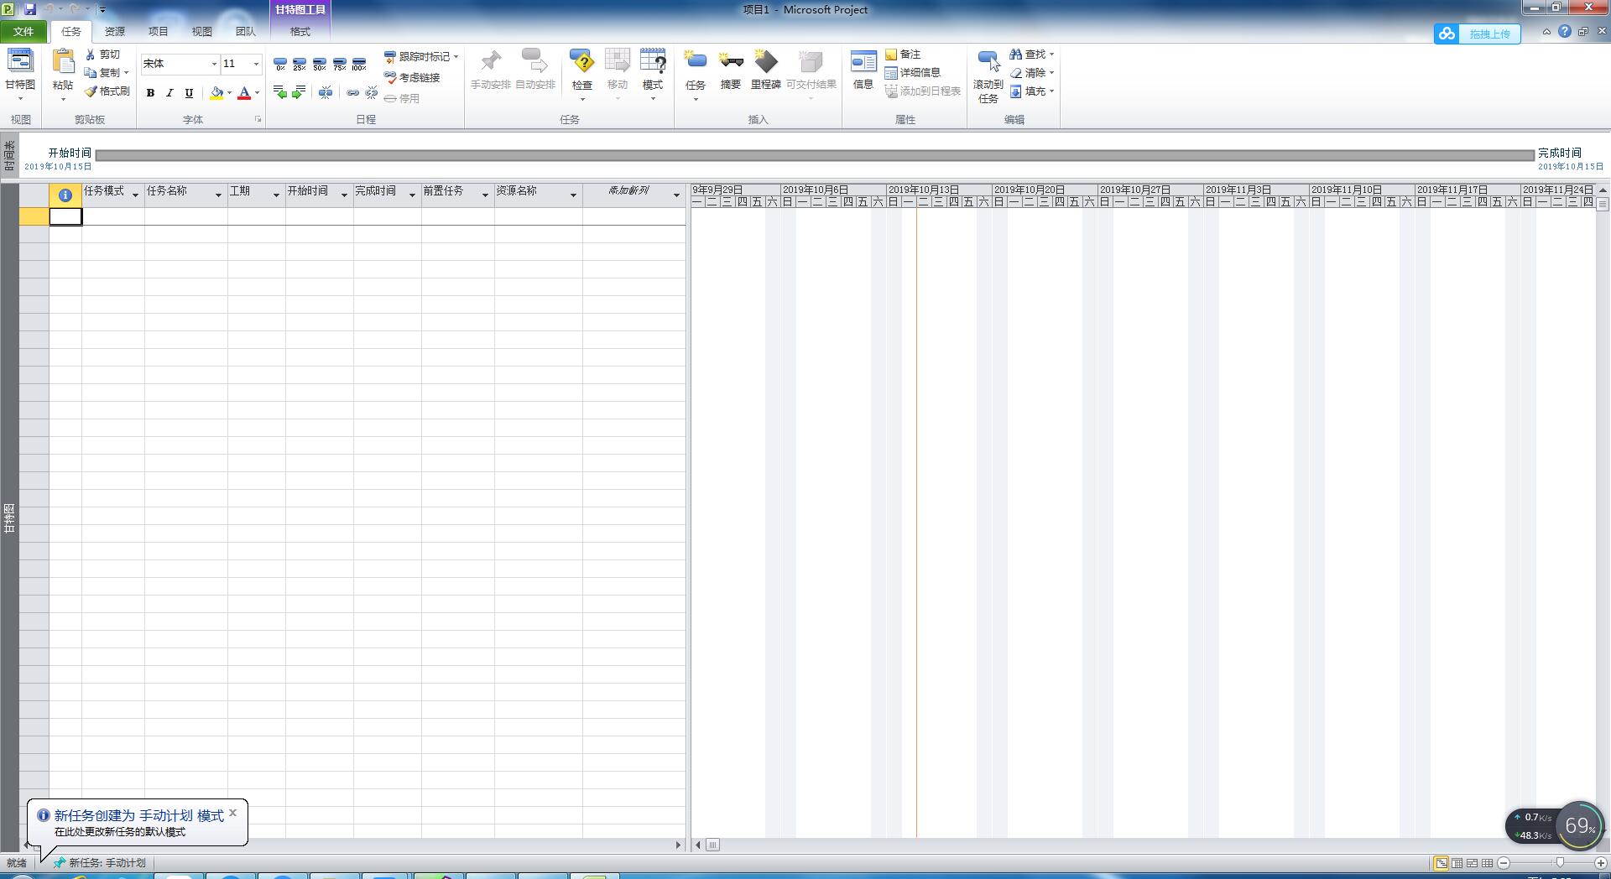Expand the 任务名称 column filter arrow
Image resolution: width=1611 pixels, height=879 pixels.
[x=218, y=195]
